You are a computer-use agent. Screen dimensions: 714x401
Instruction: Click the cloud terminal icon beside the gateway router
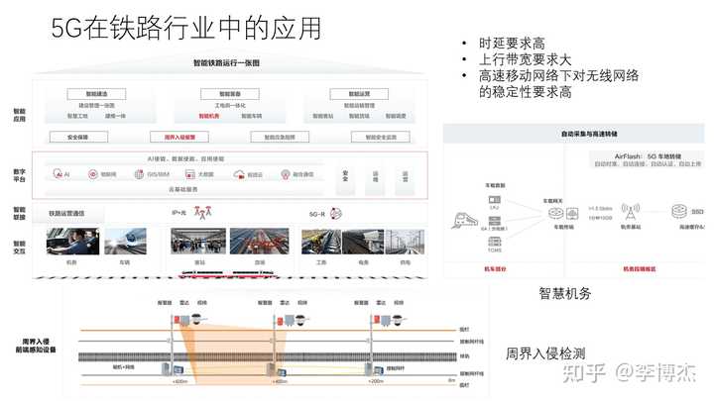[x=572, y=213]
